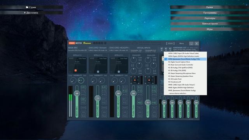Select KS: Razer Surround Audio Controller
The image size is (249, 140).
coord(185,65)
